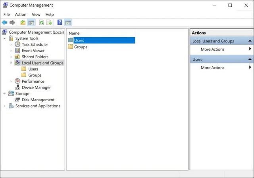
Task: Click the Forward arrow toolbar icon
Action: click(12, 23)
